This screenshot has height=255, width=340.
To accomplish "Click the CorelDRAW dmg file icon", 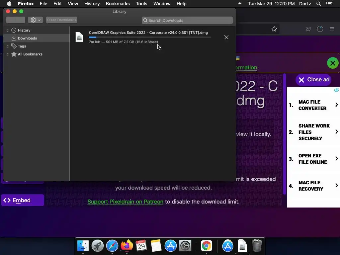I will click(79, 37).
